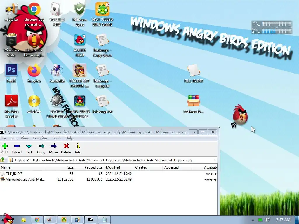The height and width of the screenshot is (224, 299).
Task: Select the 'Malware Bytes' shield icon
Action: [x=79, y=14]
